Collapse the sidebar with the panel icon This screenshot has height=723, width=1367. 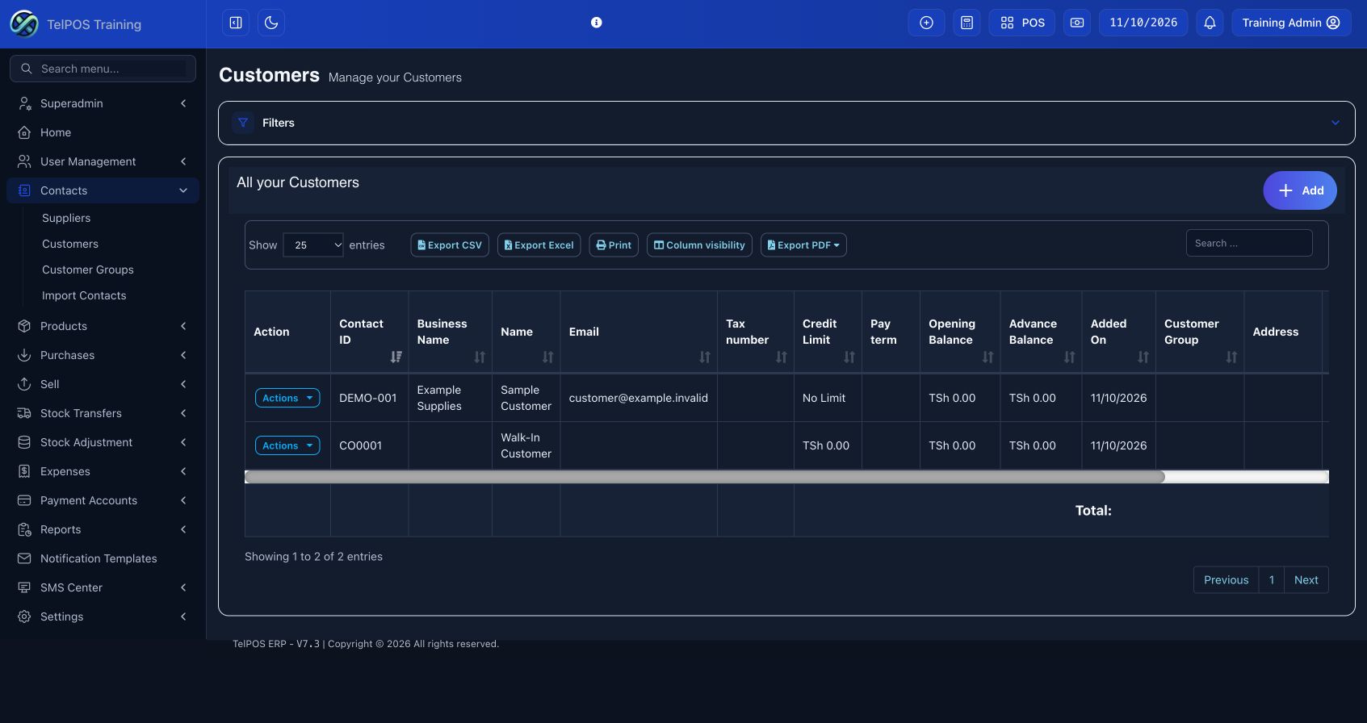tap(236, 23)
